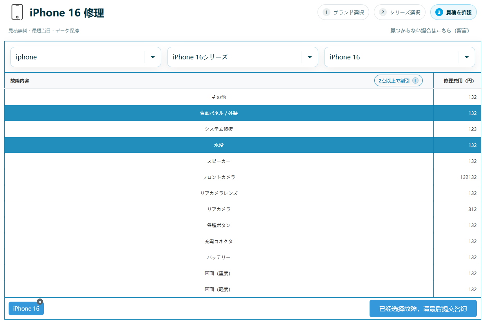Go to step 1 ブランド選択
Screen dimensions: 487x320
pos(343,13)
